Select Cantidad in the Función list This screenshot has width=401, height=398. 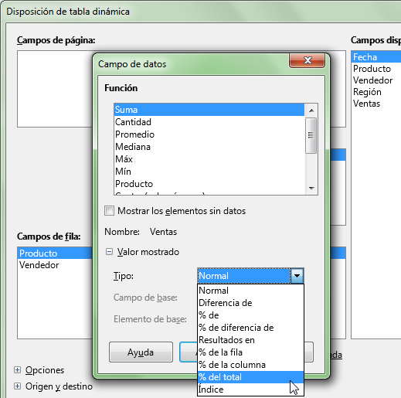[x=209, y=122]
